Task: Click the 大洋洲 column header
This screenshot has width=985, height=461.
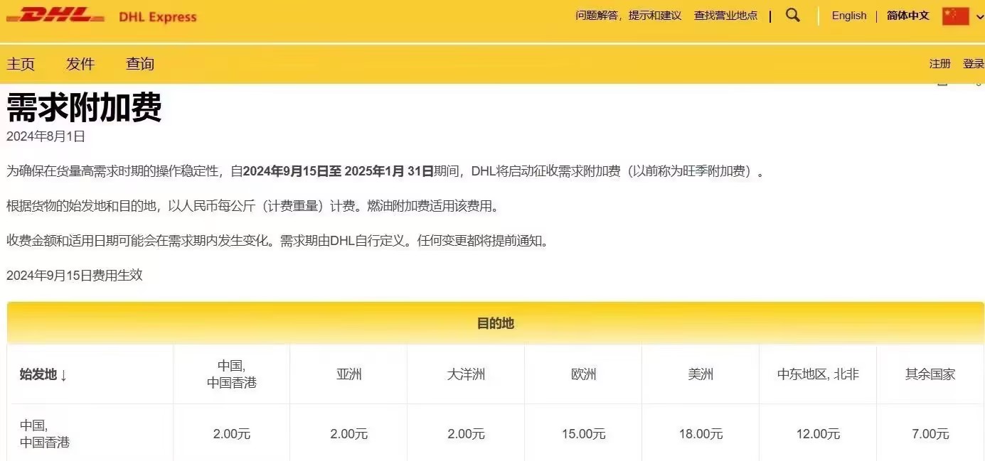Action: 466,374
